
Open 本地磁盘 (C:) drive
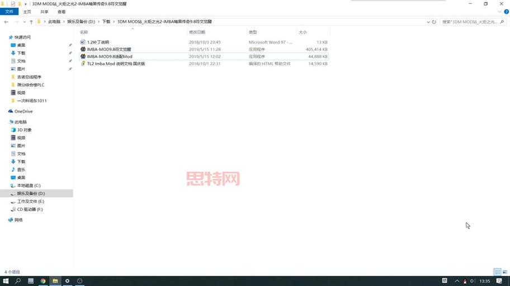[29, 186]
